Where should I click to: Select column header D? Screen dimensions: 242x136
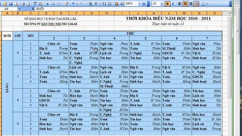click(x=46, y=13)
